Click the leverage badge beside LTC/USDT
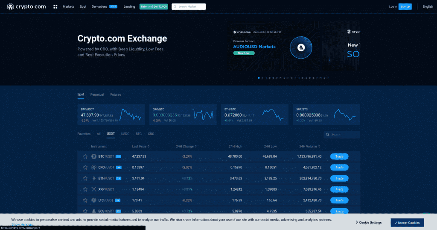 tap(118, 200)
